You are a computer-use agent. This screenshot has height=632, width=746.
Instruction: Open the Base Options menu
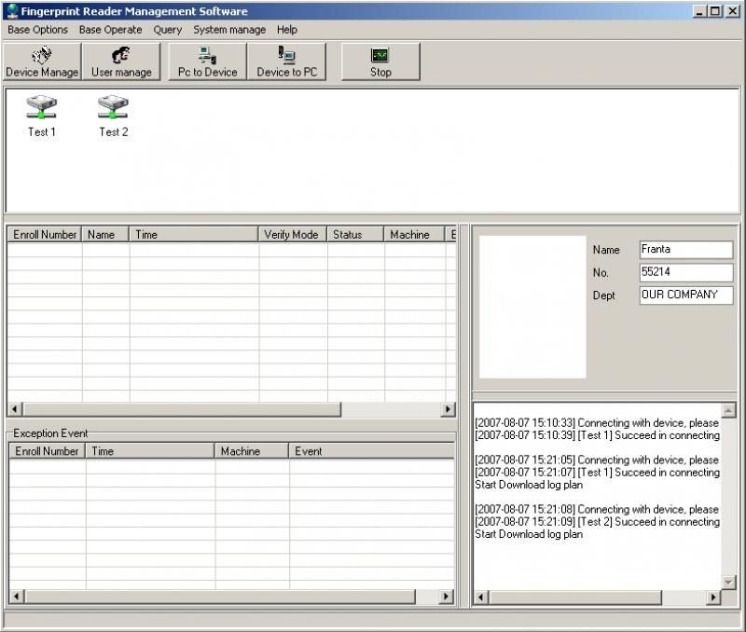(37, 30)
